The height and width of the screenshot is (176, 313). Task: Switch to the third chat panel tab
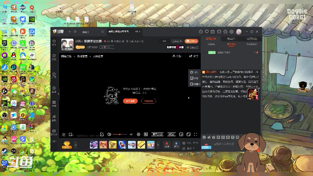point(252,39)
